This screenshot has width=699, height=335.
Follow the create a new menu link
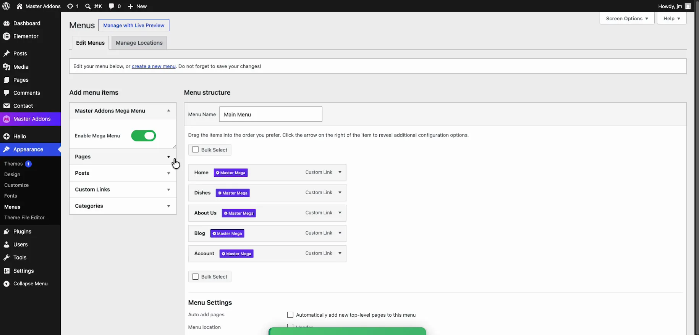pos(154,66)
